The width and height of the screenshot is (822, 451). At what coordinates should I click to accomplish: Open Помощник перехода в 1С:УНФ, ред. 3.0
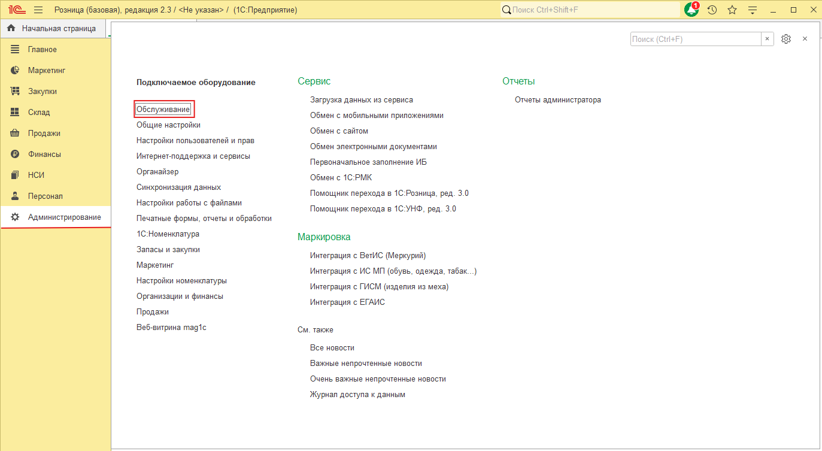pos(383,209)
